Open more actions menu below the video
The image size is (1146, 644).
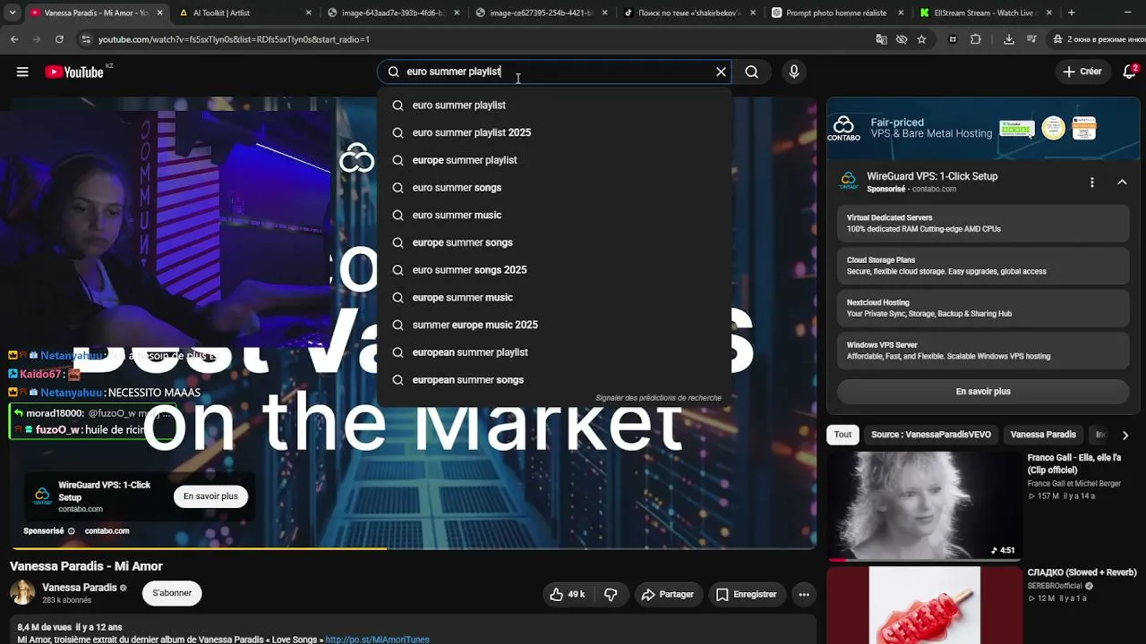pyautogui.click(x=804, y=594)
